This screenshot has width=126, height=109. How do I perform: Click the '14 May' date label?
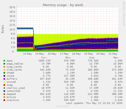[27, 54]
